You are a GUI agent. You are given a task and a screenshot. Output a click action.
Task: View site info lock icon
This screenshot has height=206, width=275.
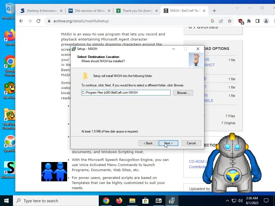[x=49, y=21]
